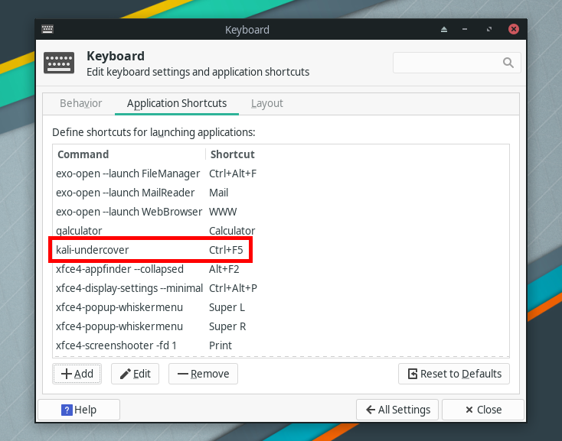Go back to All Settings
The image size is (562, 441).
pyautogui.click(x=397, y=410)
